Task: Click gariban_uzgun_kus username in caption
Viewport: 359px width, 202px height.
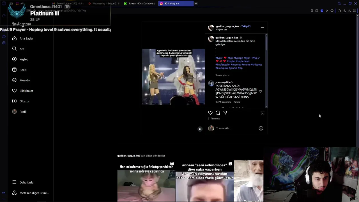Action: tap(227, 38)
